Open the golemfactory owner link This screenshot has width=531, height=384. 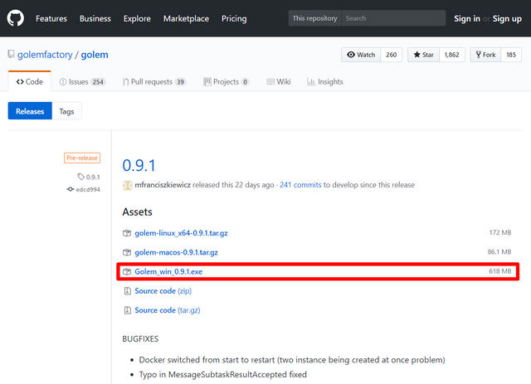[45, 55]
